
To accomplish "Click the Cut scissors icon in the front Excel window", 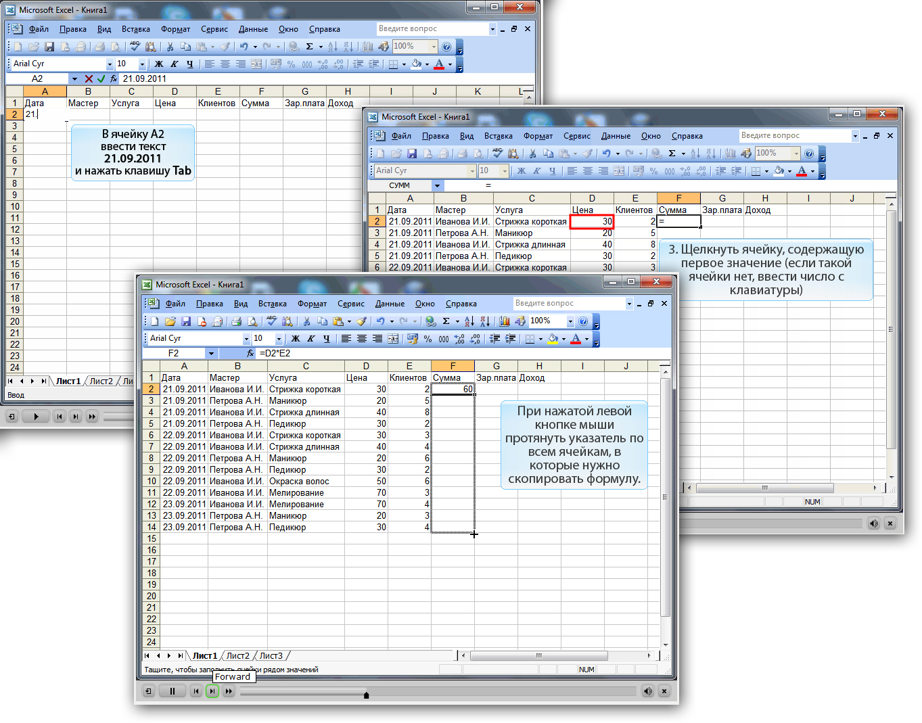I will [306, 321].
